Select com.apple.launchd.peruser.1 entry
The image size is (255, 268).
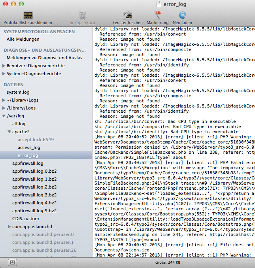pos(43,242)
